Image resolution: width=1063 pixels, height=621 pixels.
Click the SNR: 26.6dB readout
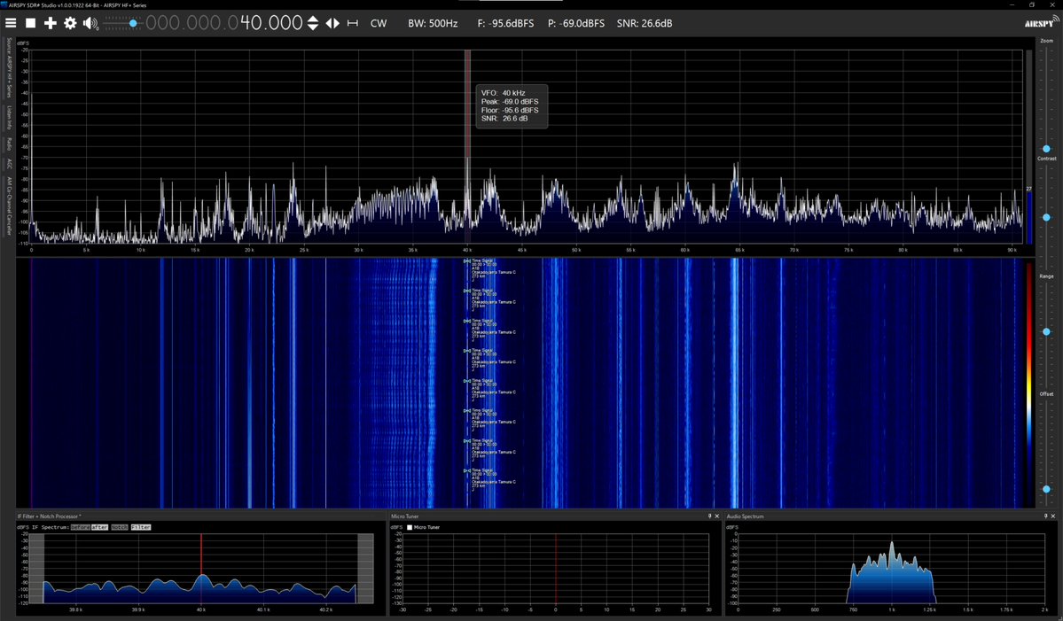(644, 23)
